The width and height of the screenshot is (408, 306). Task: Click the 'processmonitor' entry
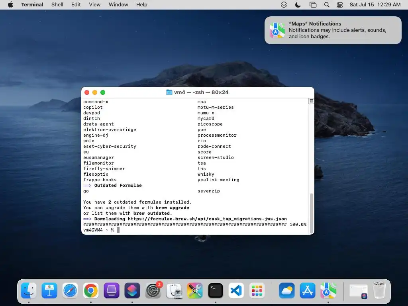[217, 135]
